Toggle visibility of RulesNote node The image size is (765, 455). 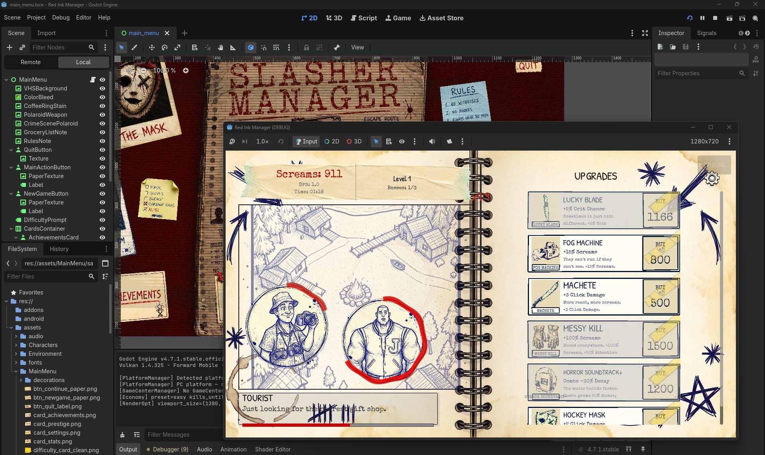(102, 141)
